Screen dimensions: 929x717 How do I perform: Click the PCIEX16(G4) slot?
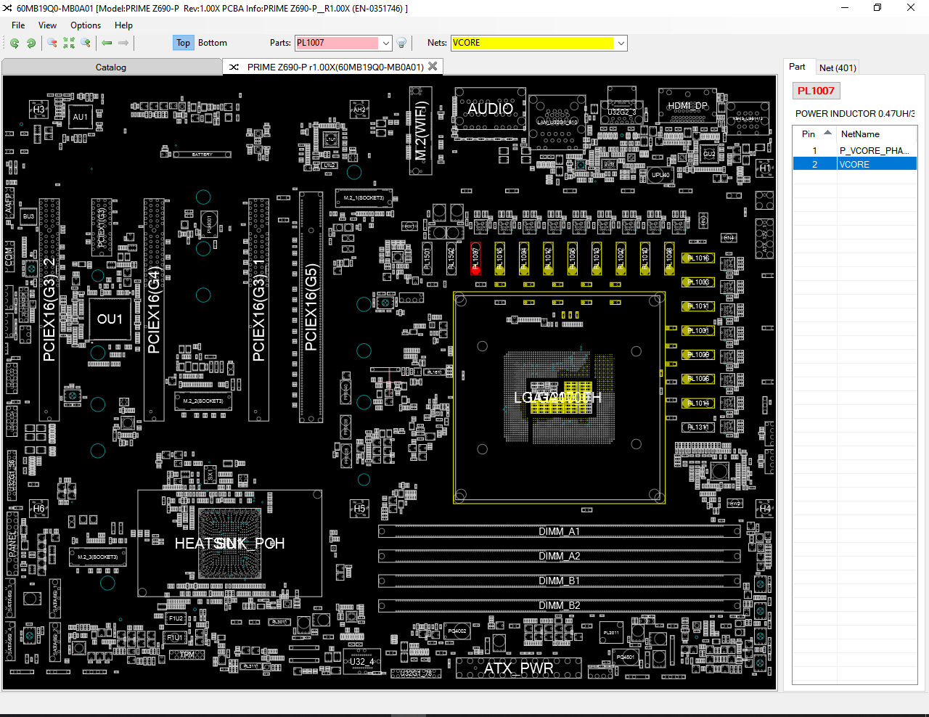(154, 310)
